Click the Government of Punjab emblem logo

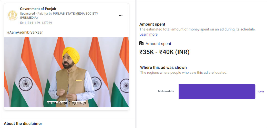[x=12, y=15]
